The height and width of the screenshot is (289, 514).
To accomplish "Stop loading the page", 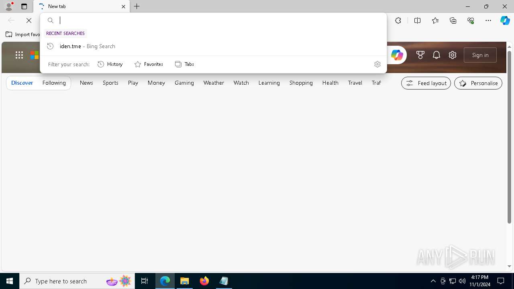I will [29, 20].
